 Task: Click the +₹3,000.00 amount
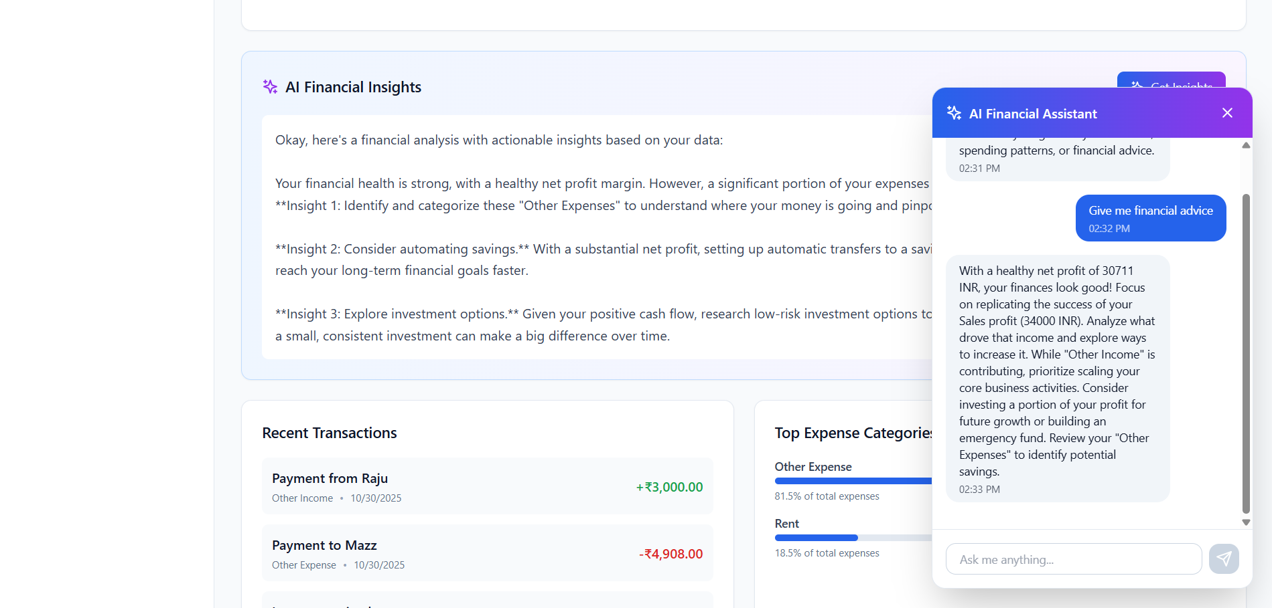[x=669, y=487]
